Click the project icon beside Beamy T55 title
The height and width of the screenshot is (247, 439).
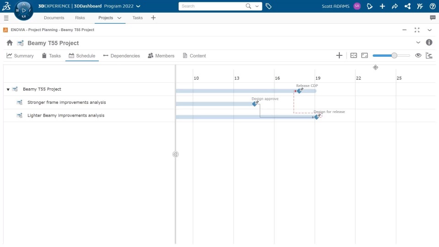click(20, 43)
